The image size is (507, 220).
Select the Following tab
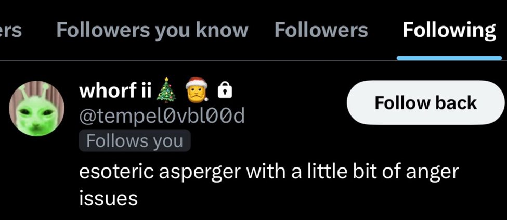coord(449,31)
